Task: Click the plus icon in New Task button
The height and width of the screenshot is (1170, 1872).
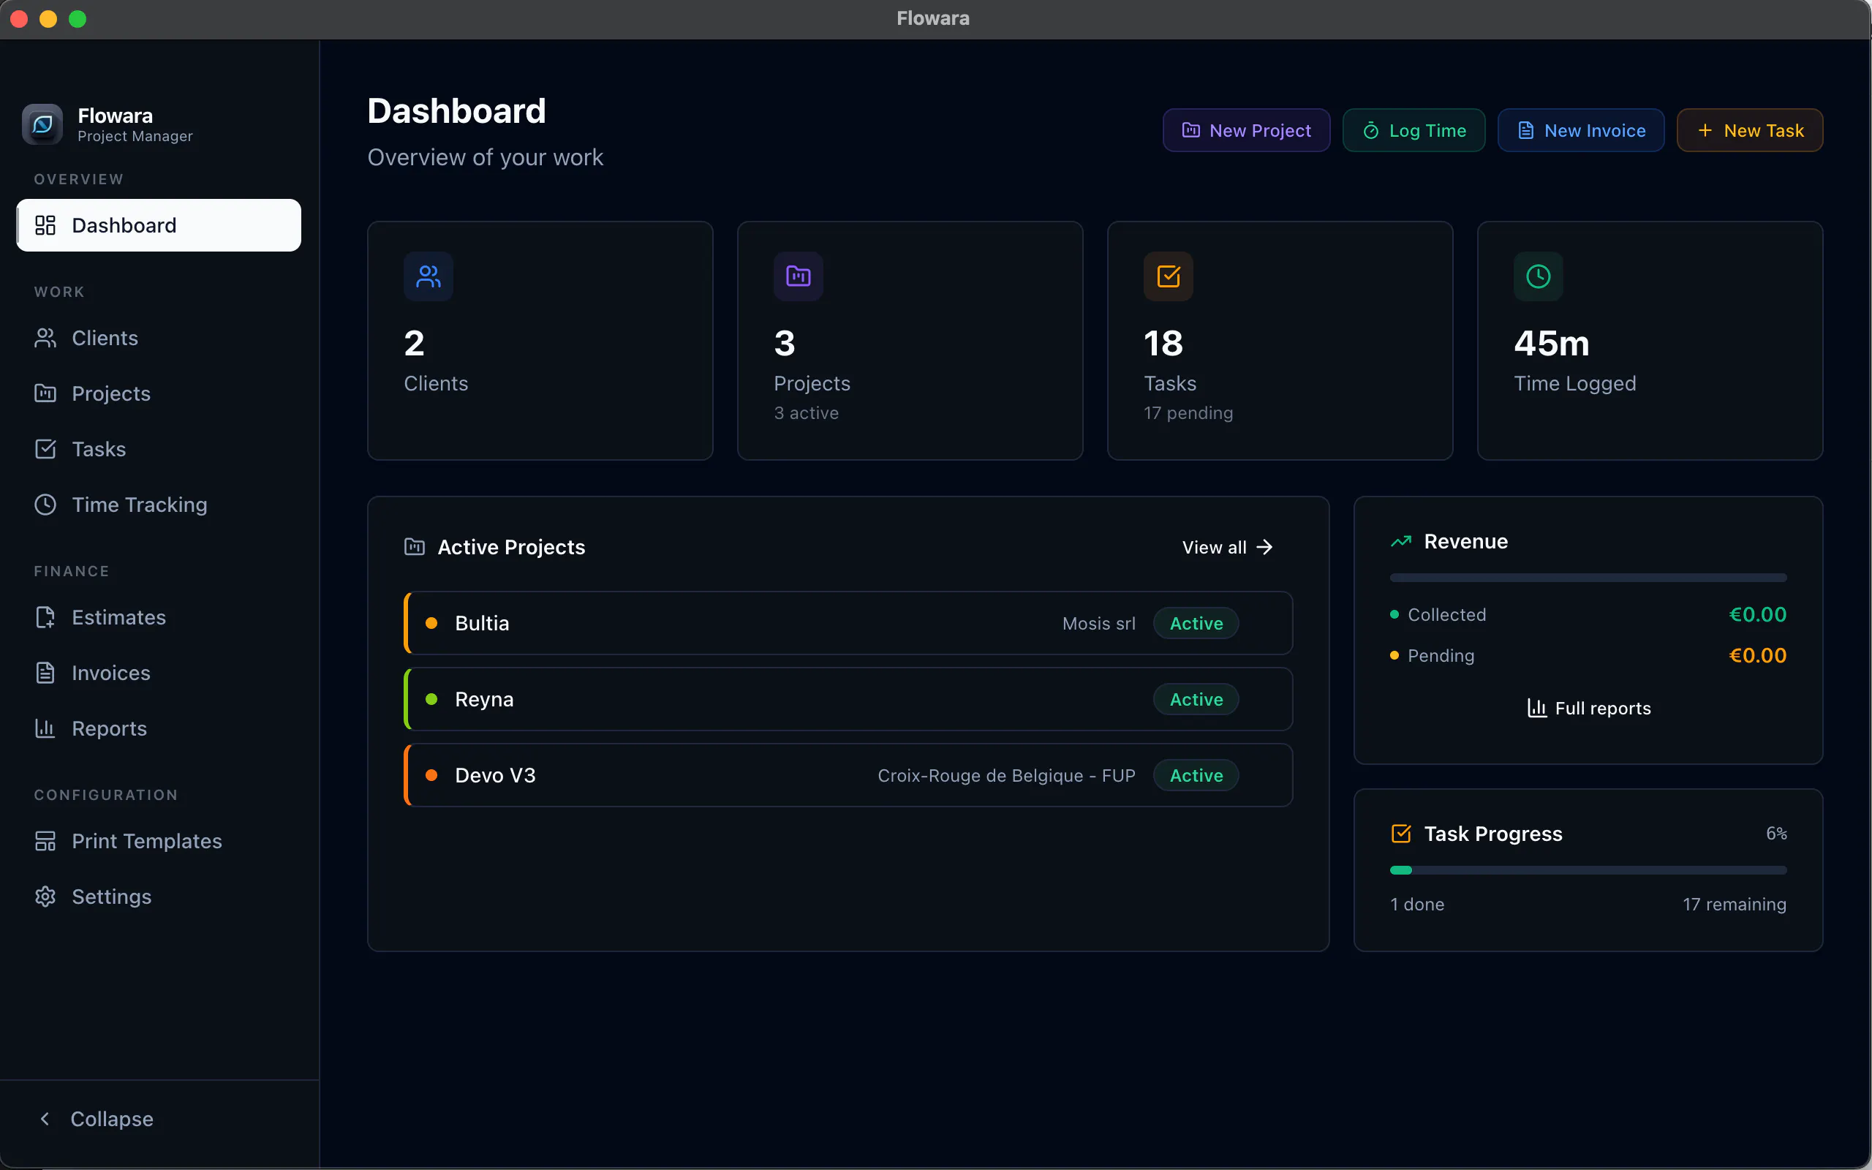Action: tap(1705, 130)
